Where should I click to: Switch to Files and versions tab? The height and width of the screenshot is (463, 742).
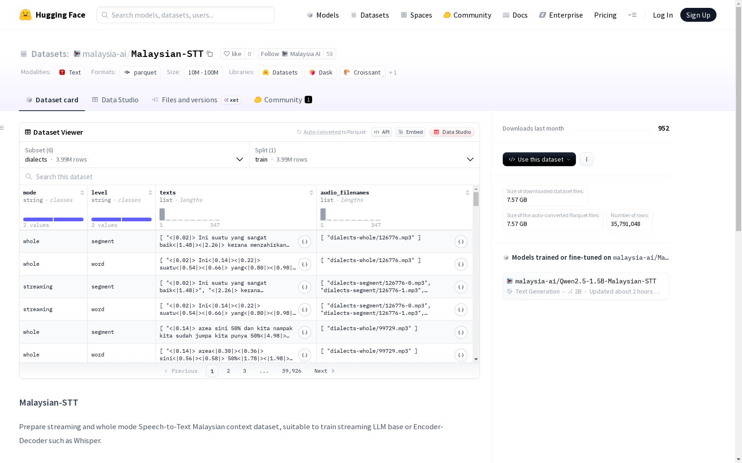(196, 100)
